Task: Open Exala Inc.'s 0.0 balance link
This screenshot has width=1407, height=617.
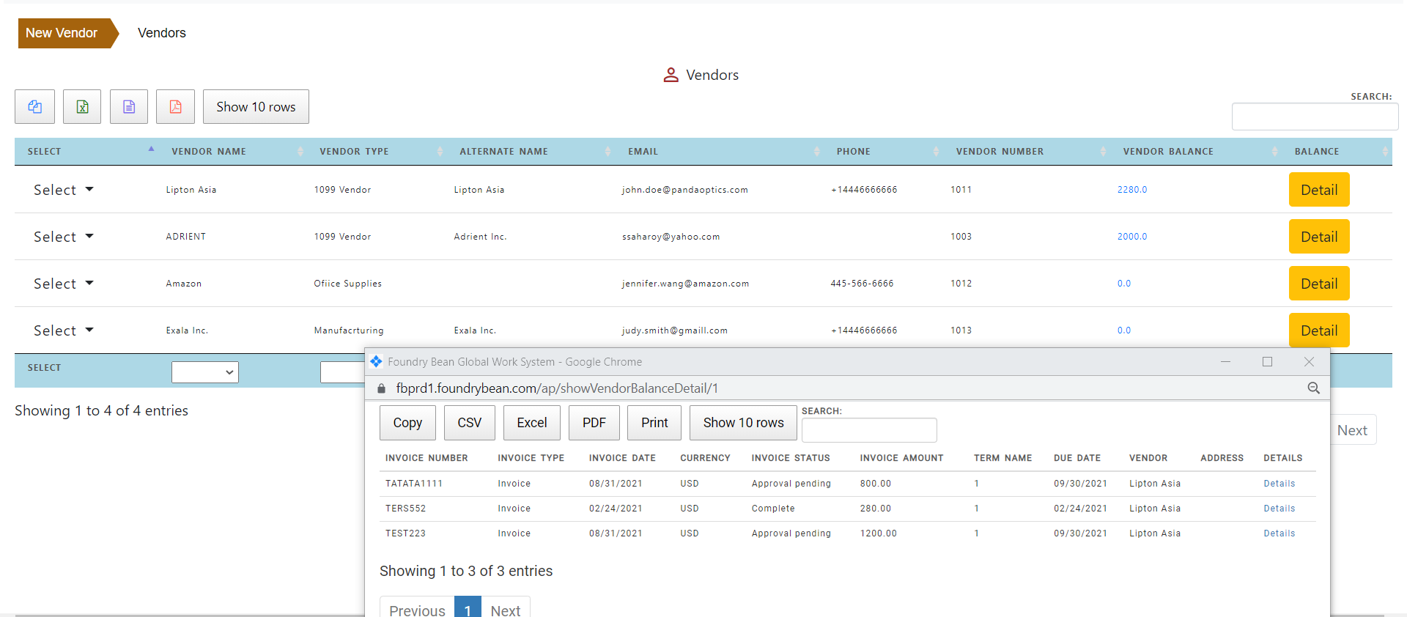Action: point(1124,330)
